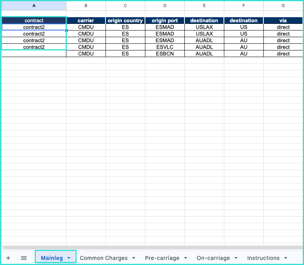Open the Mainleg tab dropdown arrow
Viewport: 304px width, 265px height.
[x=69, y=258]
